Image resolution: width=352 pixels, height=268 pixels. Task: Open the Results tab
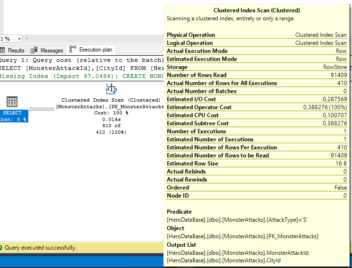click(13, 50)
